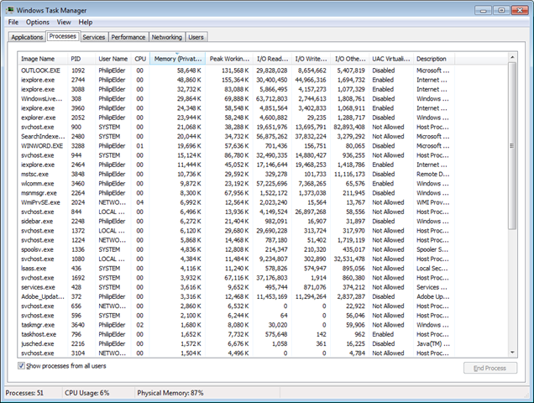The height and width of the screenshot is (403, 534).
Task: Go to the Networking tab
Action: [166, 37]
